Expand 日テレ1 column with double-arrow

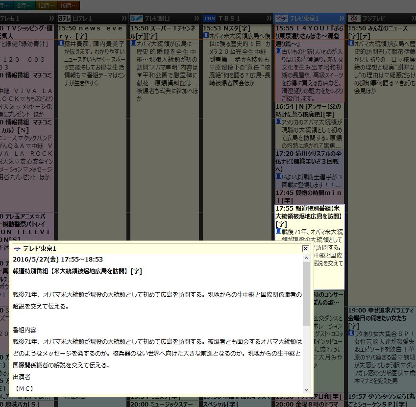pos(124,18)
